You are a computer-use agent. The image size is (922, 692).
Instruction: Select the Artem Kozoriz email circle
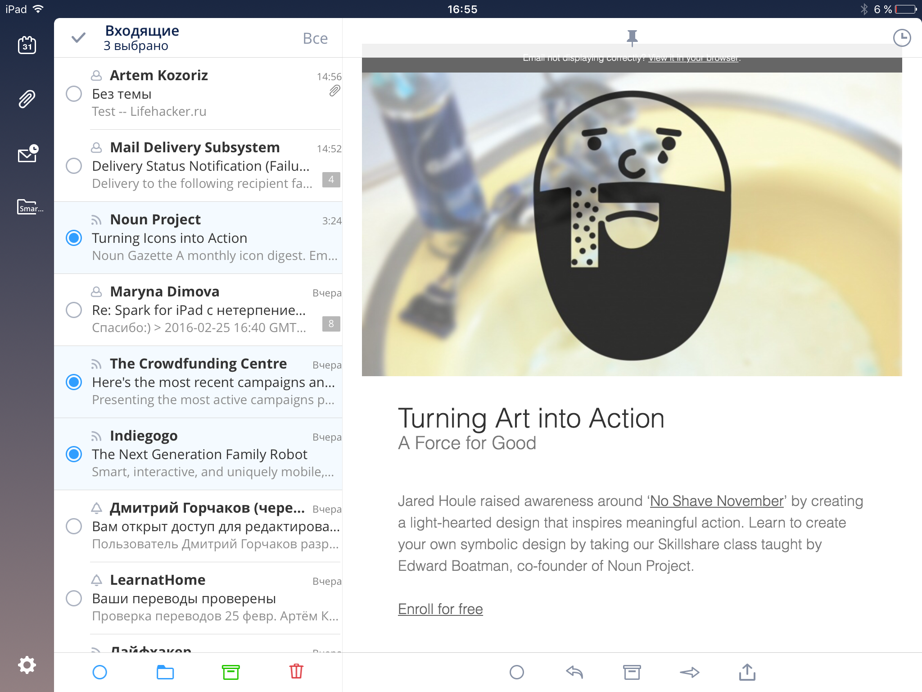74,94
